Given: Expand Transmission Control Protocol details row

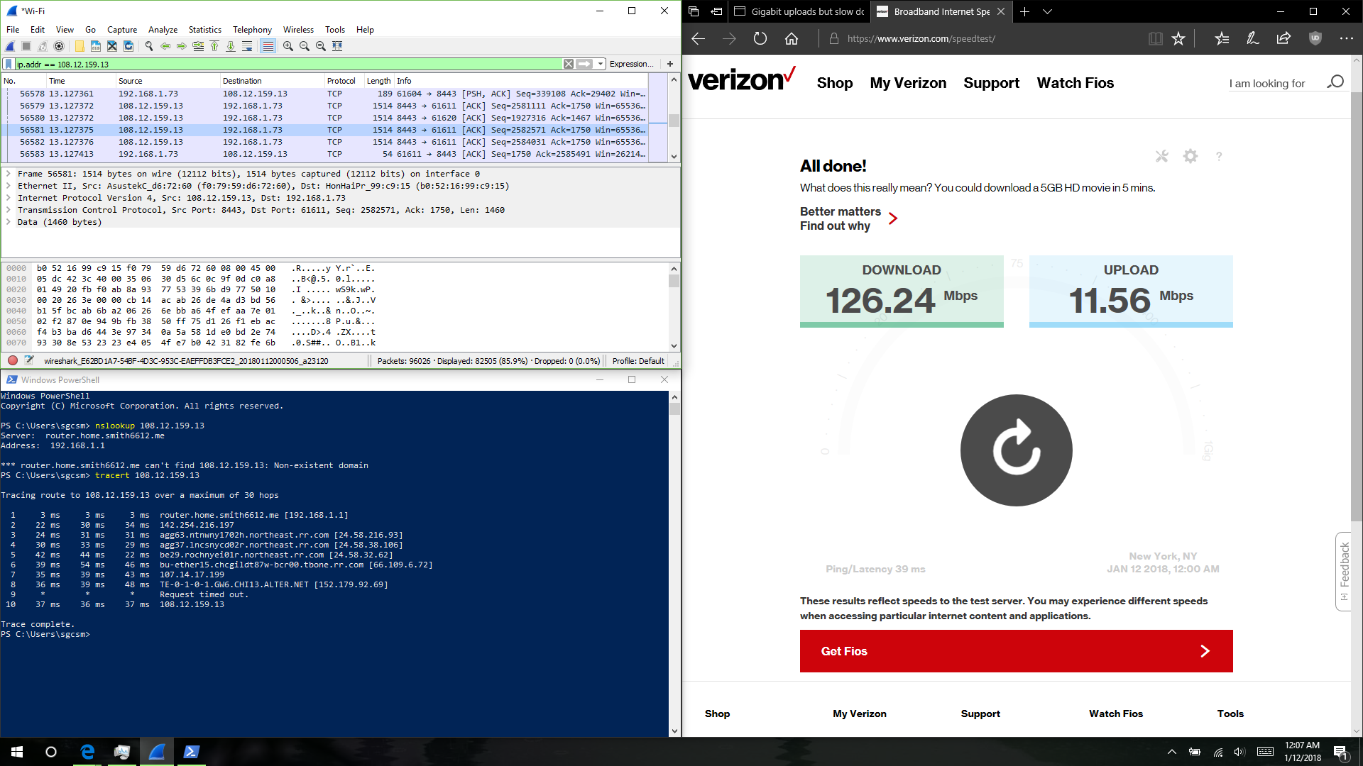Looking at the screenshot, I should click(9, 210).
